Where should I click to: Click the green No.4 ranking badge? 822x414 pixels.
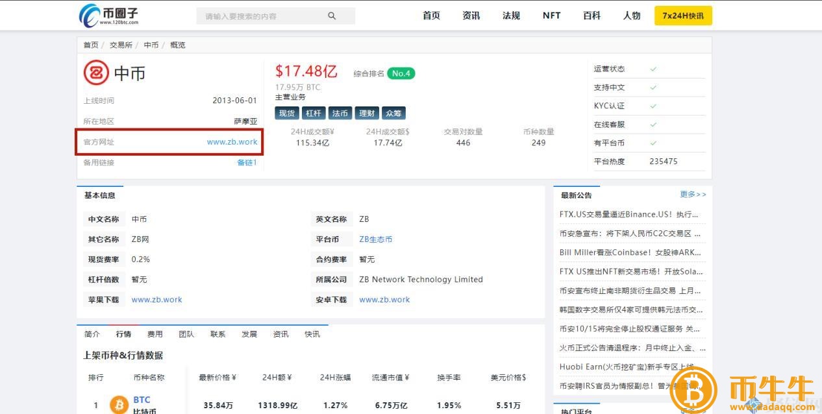point(401,73)
